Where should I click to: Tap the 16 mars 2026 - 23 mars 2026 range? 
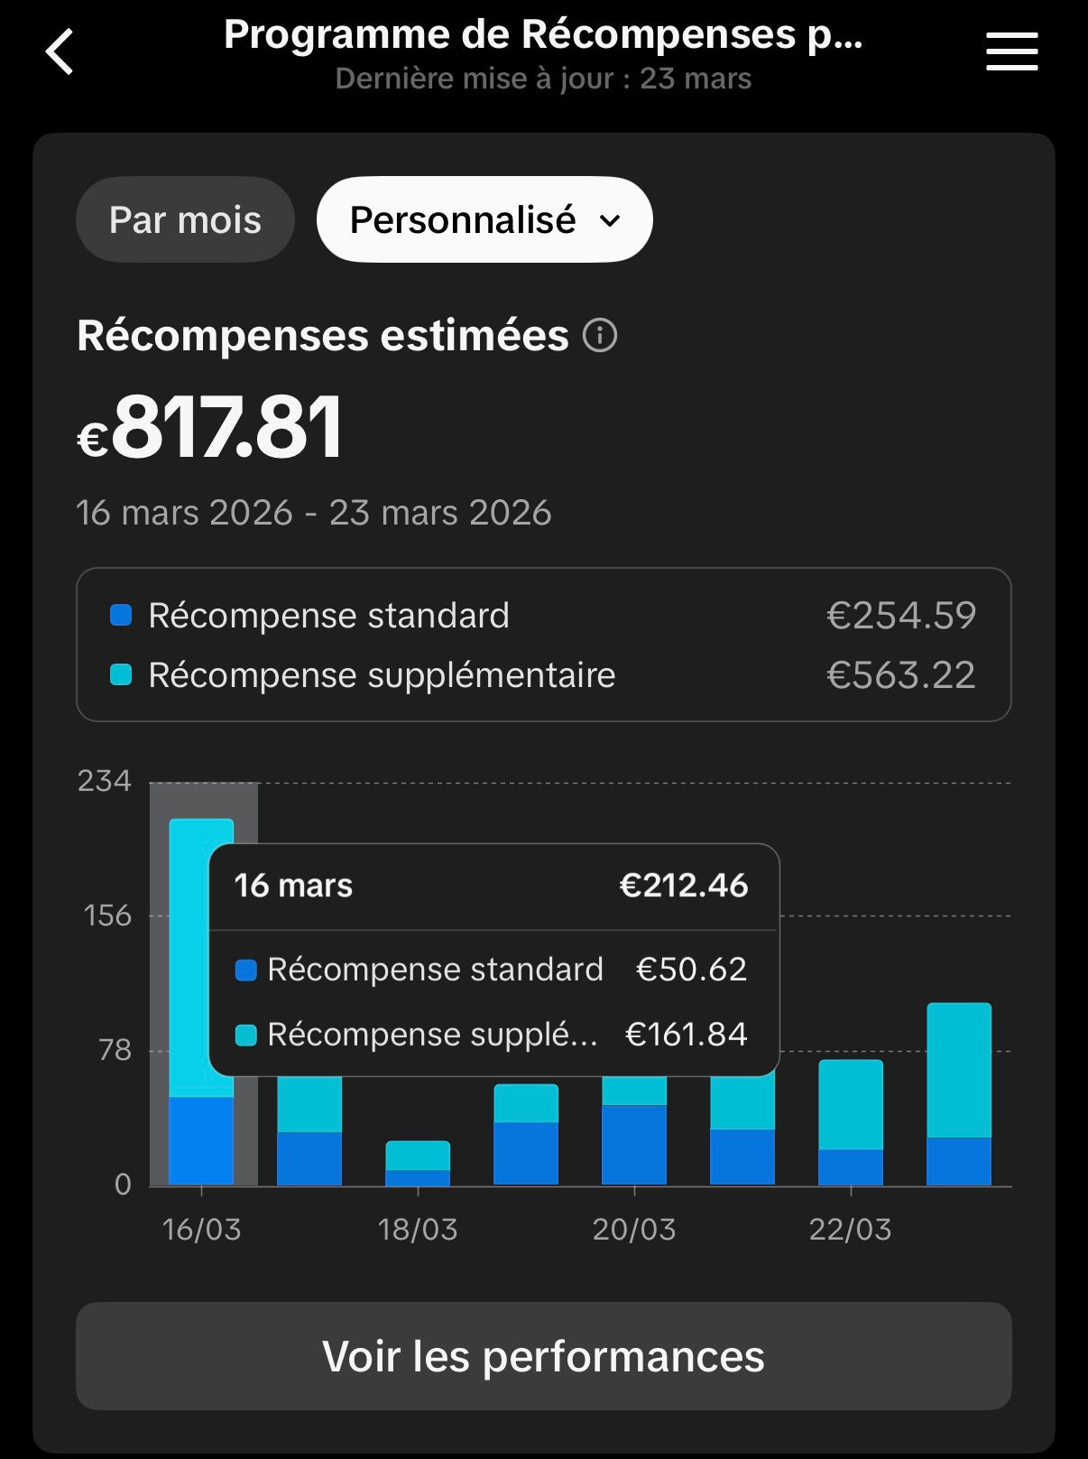tap(313, 513)
